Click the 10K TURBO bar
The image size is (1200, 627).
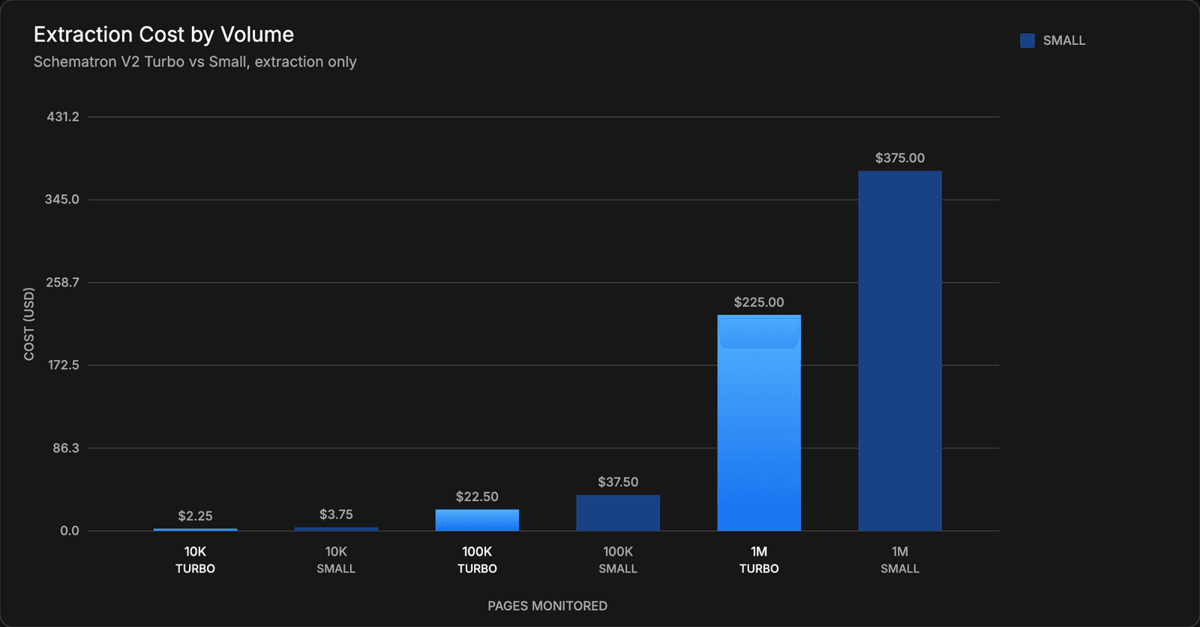click(x=195, y=529)
